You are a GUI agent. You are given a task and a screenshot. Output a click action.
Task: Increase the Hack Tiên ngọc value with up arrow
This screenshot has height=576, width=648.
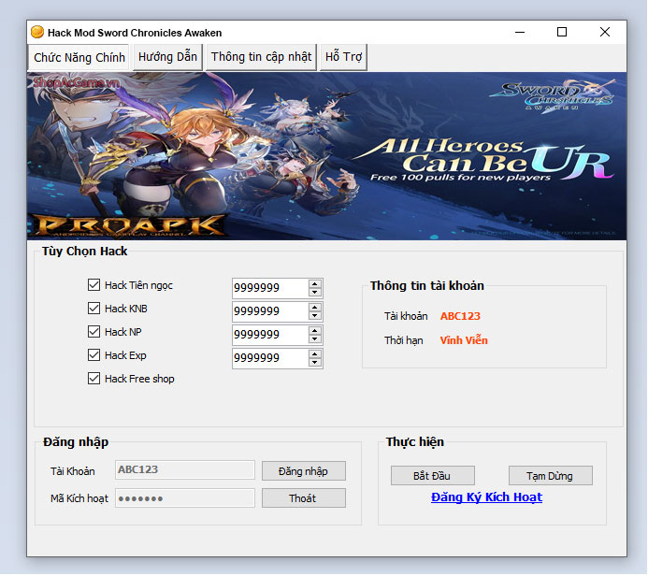(x=315, y=284)
